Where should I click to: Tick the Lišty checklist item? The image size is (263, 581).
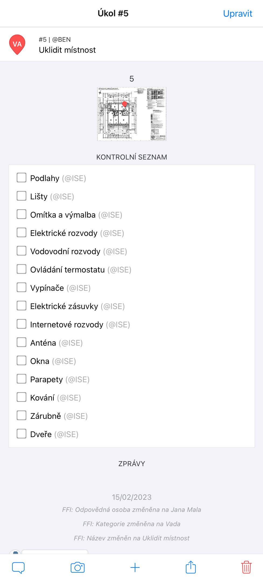22,196
